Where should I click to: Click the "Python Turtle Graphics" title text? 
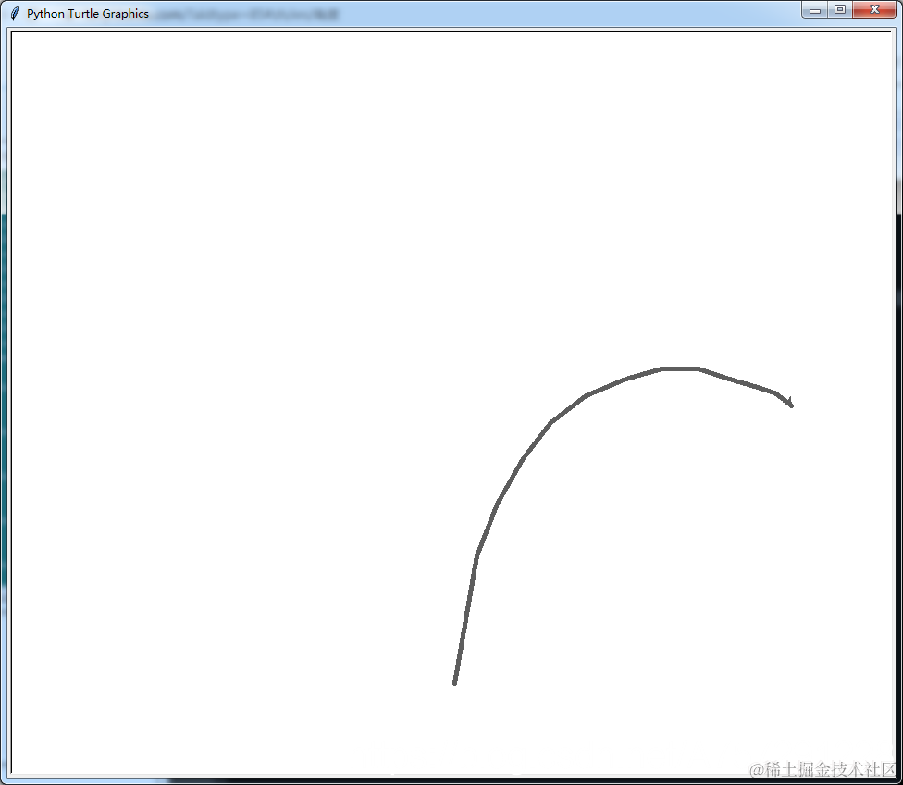[88, 13]
